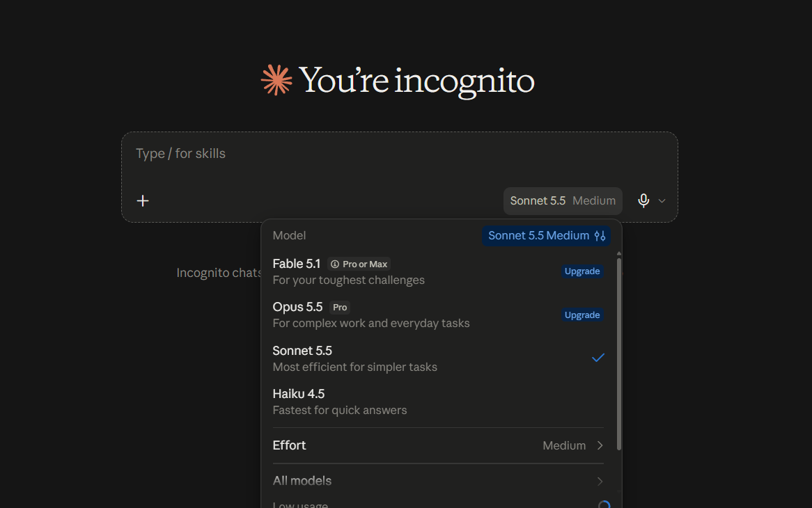Image resolution: width=812 pixels, height=508 pixels.
Task: Click Fastest for quick answers description
Action: tap(340, 411)
